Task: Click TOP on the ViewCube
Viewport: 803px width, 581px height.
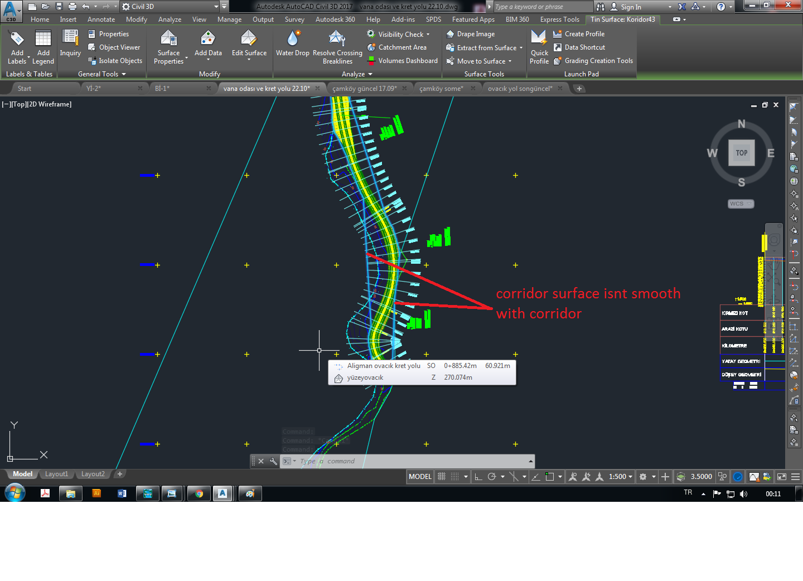Action: (741, 152)
